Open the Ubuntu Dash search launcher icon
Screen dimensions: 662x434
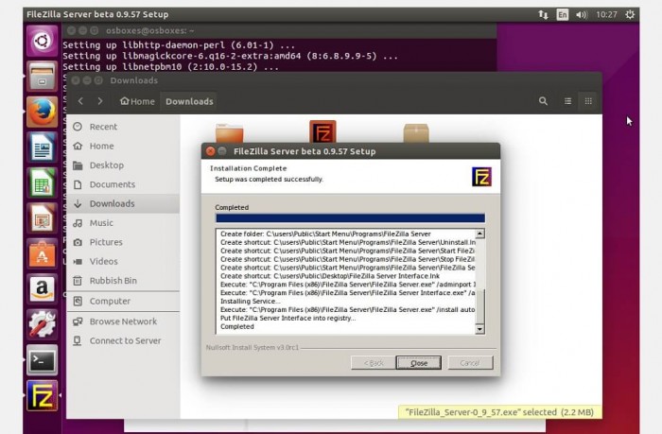point(42,41)
